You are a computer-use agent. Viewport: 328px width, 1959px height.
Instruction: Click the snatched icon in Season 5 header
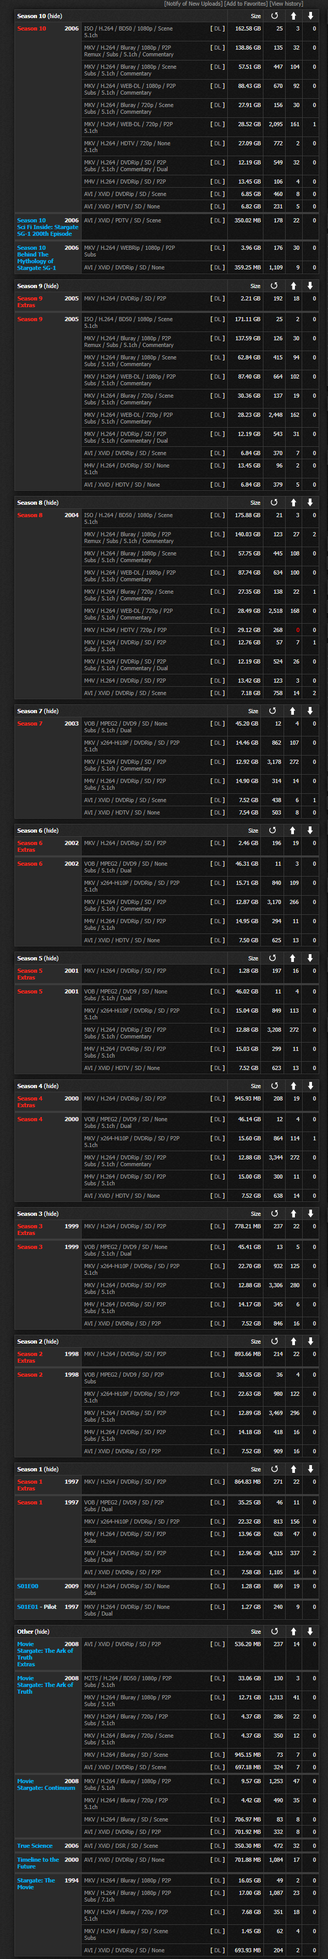click(x=273, y=958)
